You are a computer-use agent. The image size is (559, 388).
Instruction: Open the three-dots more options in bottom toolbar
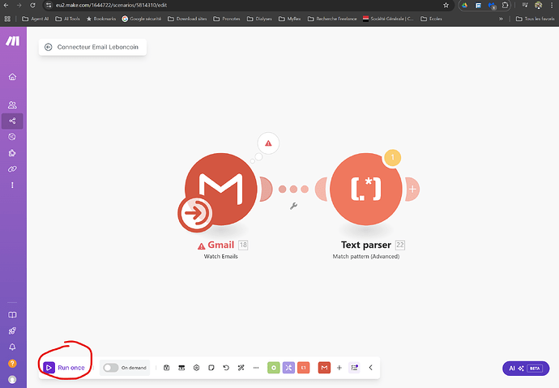click(256, 368)
